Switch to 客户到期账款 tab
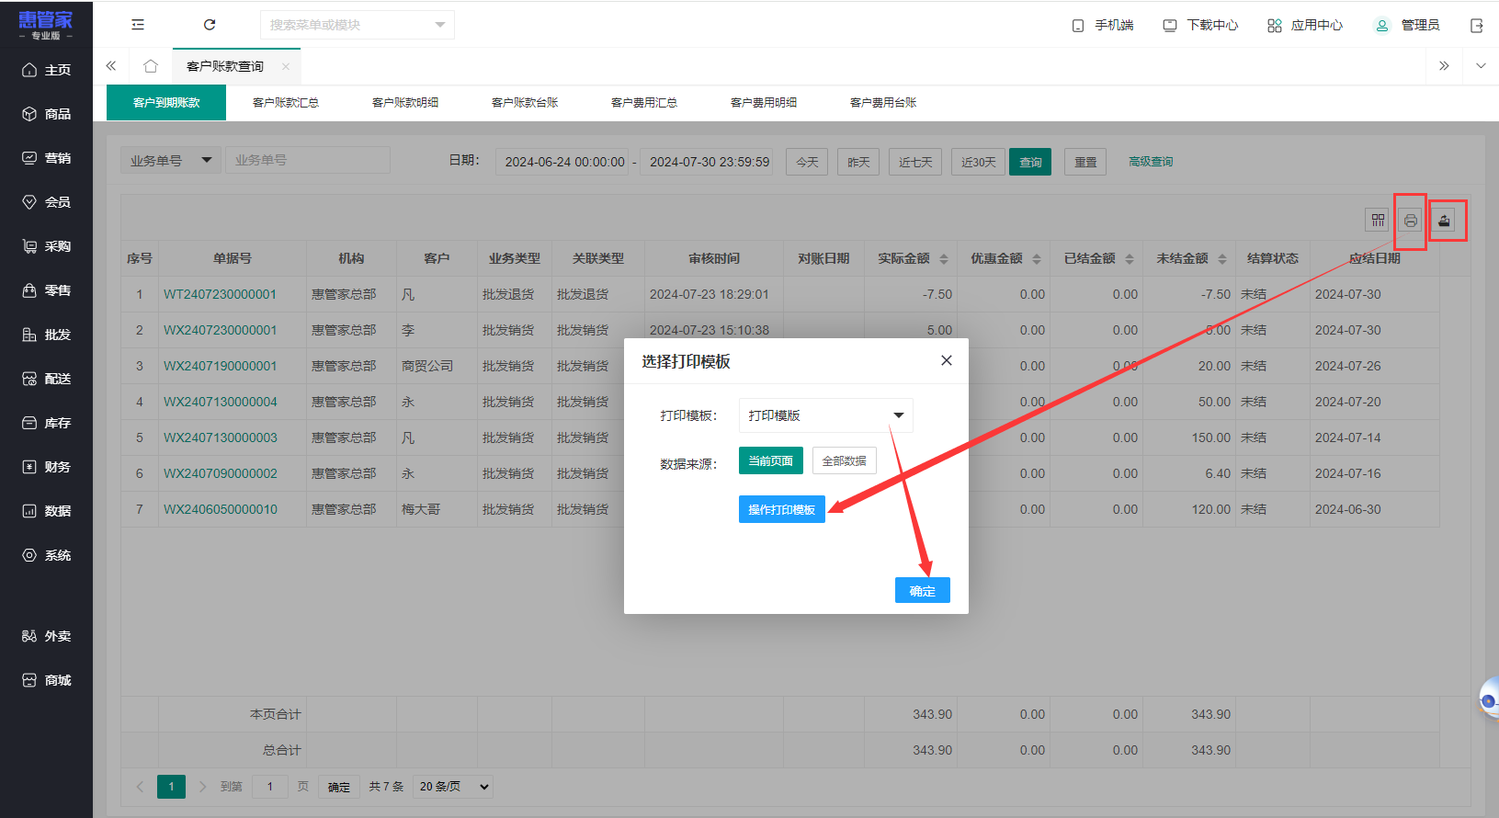 [166, 102]
